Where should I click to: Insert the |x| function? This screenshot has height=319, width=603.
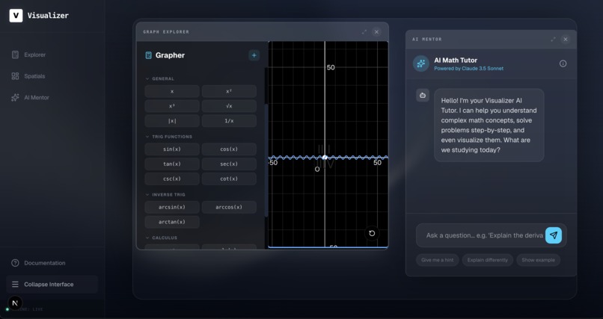point(172,120)
